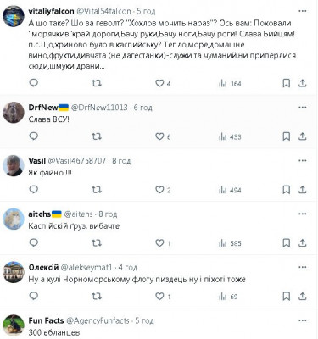The image size is (318, 339).
Task: Open more options menu on aitehs tweet
Action: coord(303,214)
